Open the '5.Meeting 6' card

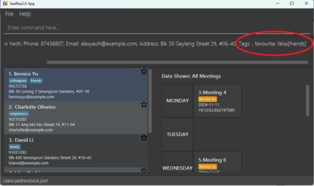[217, 162]
